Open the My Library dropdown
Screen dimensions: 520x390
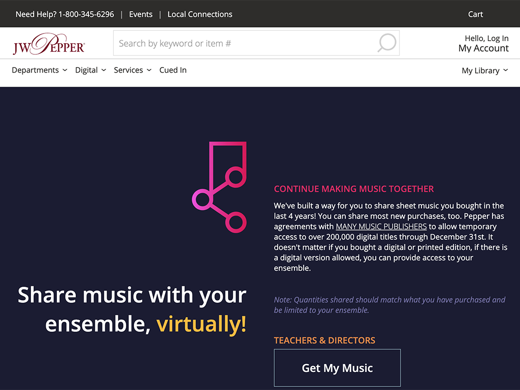[x=484, y=71]
